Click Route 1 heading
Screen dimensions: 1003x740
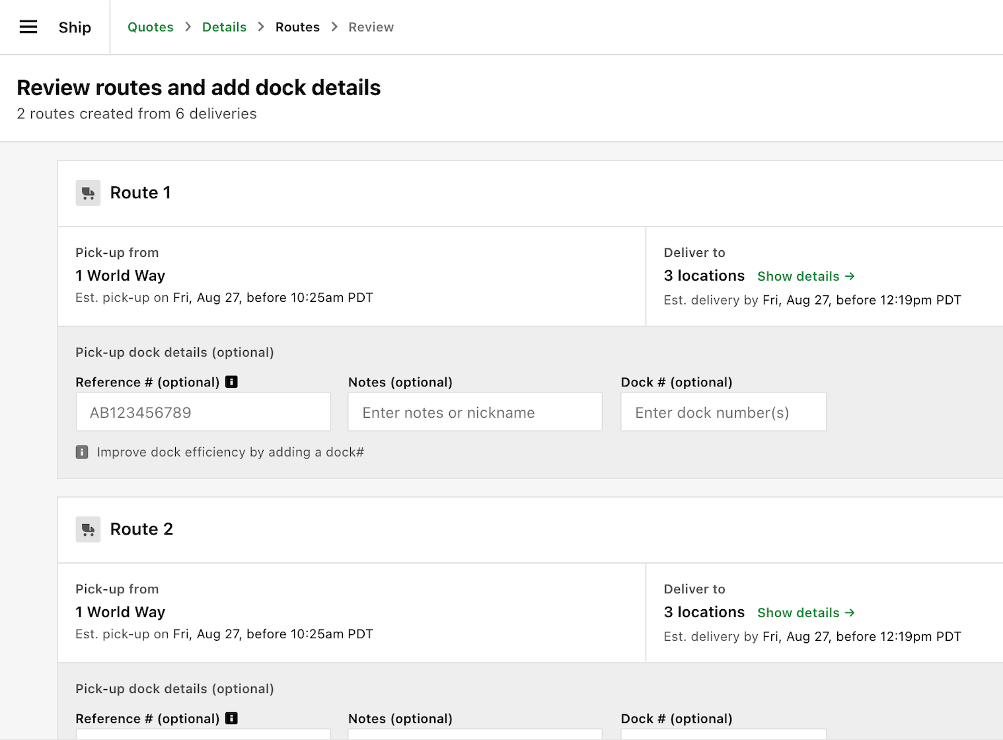141,193
